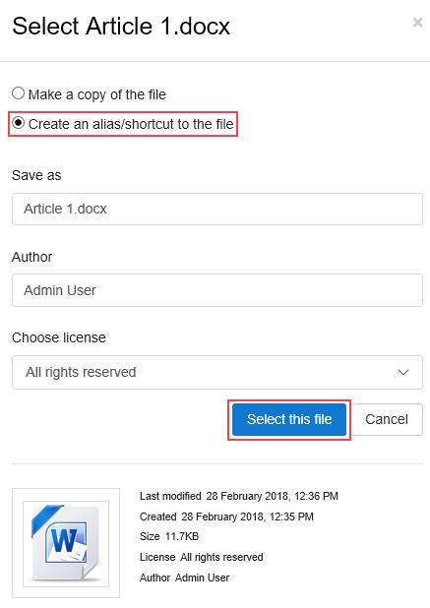430x608 pixels.
Task: Click the 'All rights reserved' selected license text
Action: click(x=81, y=372)
